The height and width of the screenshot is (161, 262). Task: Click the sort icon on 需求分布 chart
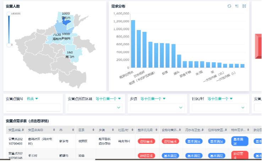pos(237,6)
